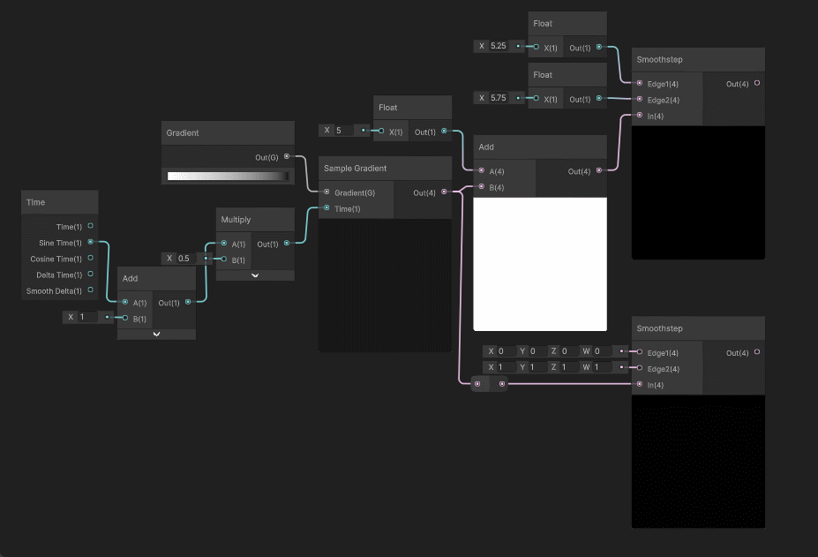Viewport: 818px width, 557px height.
Task: Open the Gradient node's gradient bar editor
Action: (228, 176)
